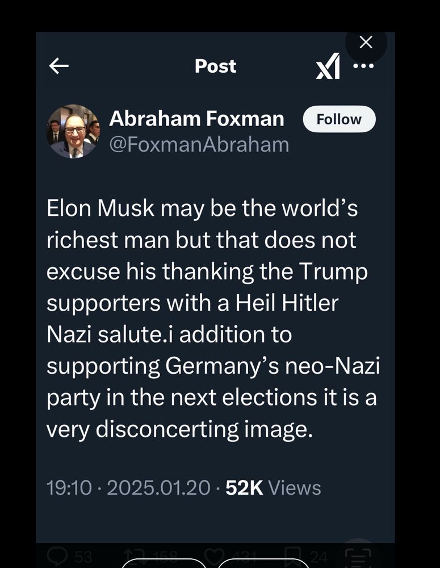Close the post overlay with X
The image size is (440, 568).
tap(366, 42)
